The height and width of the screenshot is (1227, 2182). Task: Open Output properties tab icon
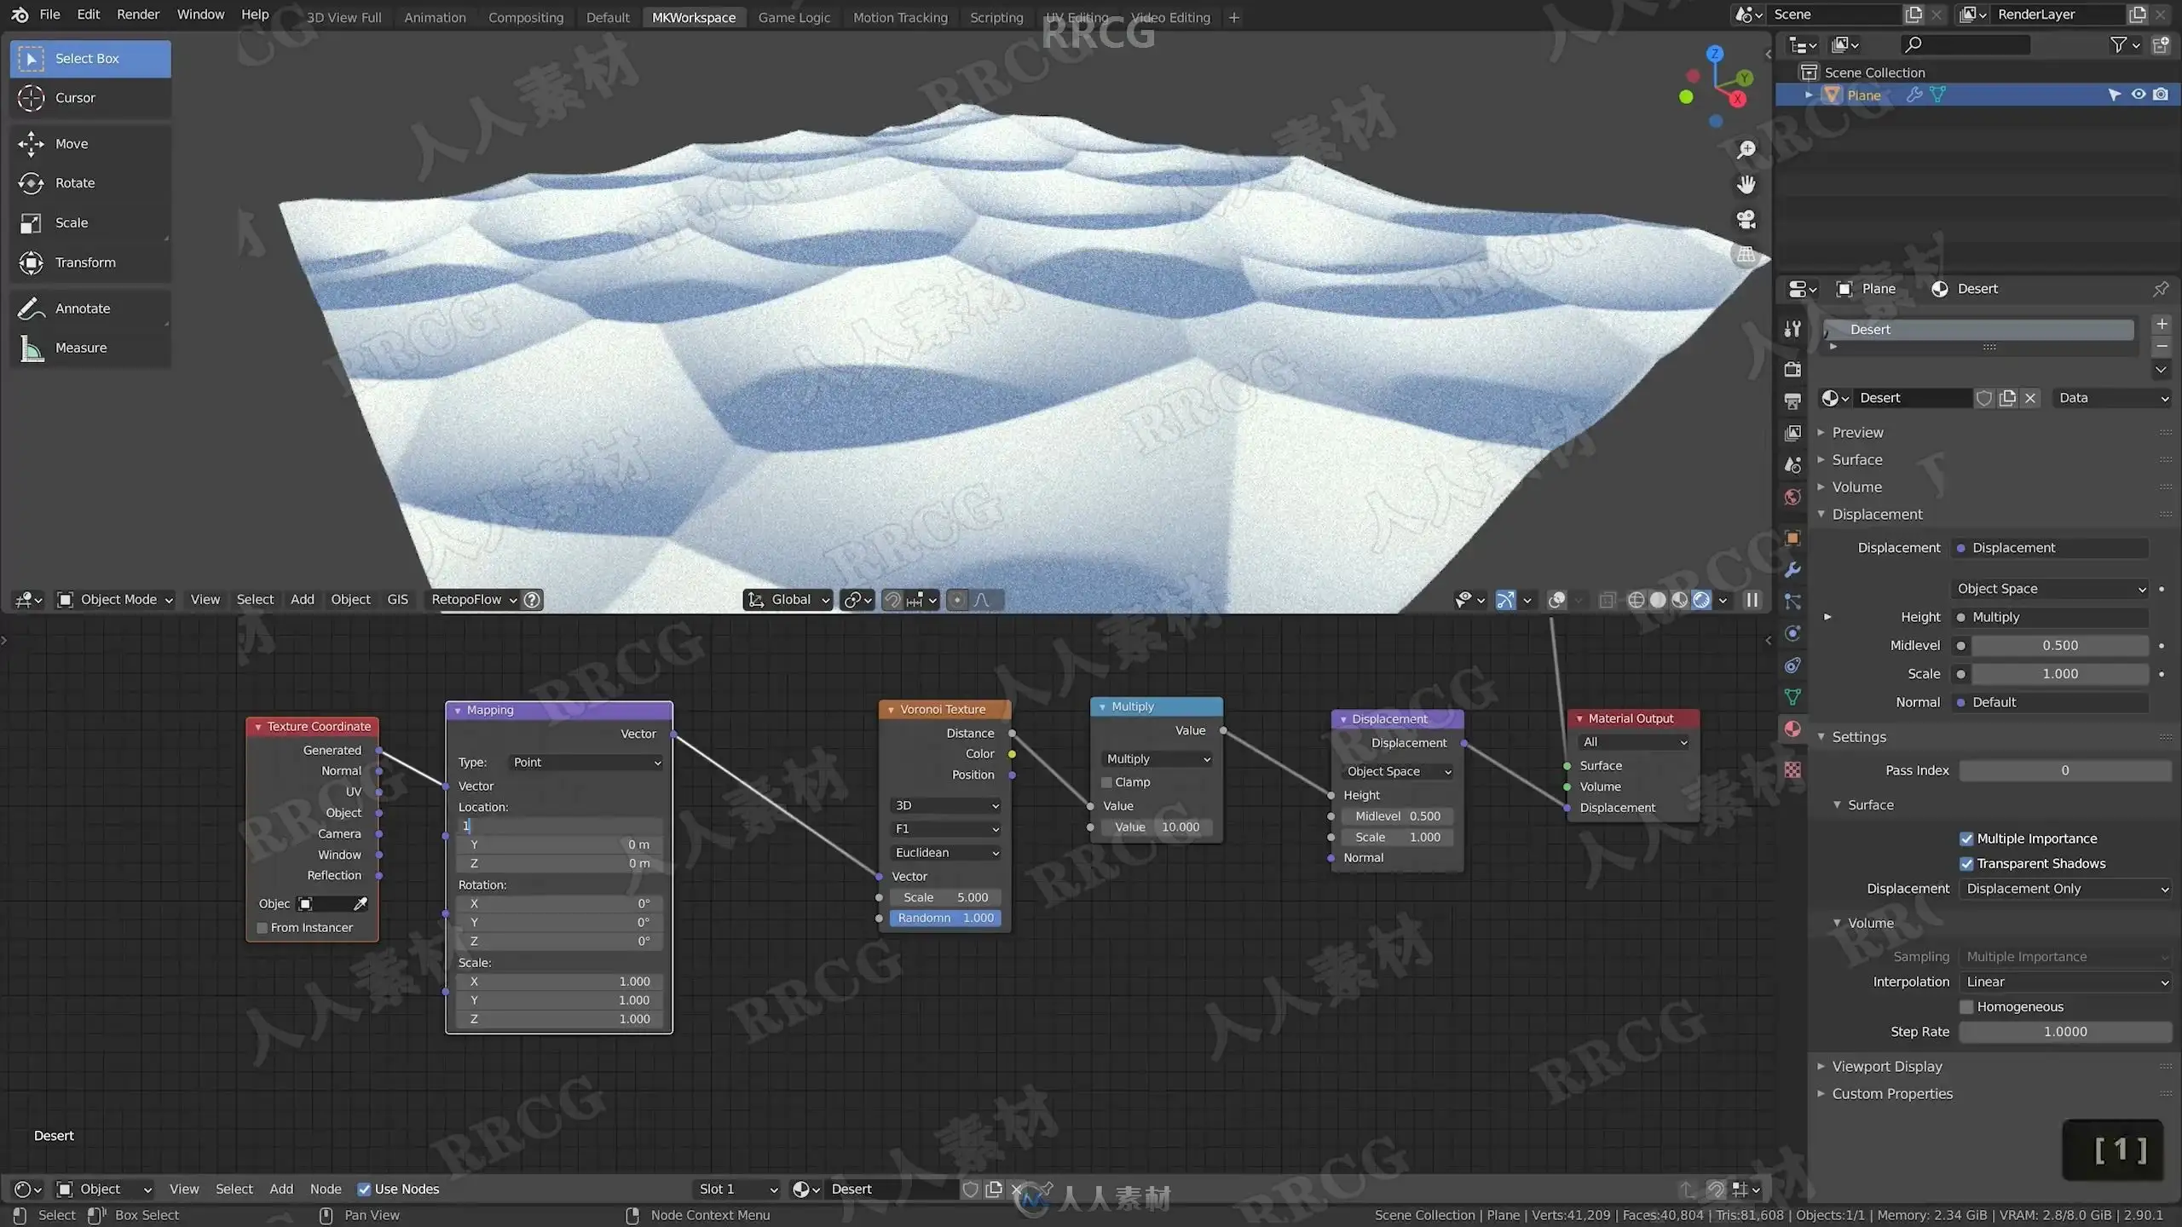(1792, 400)
